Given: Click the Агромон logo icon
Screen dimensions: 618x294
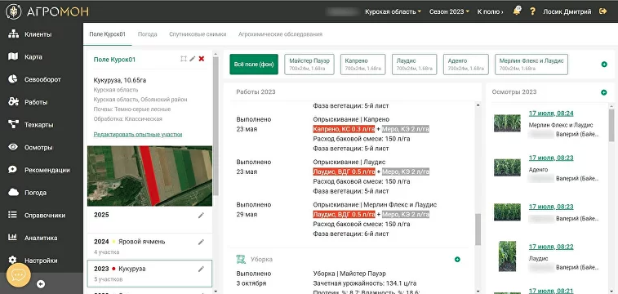Looking at the screenshot, I should 13,11.
